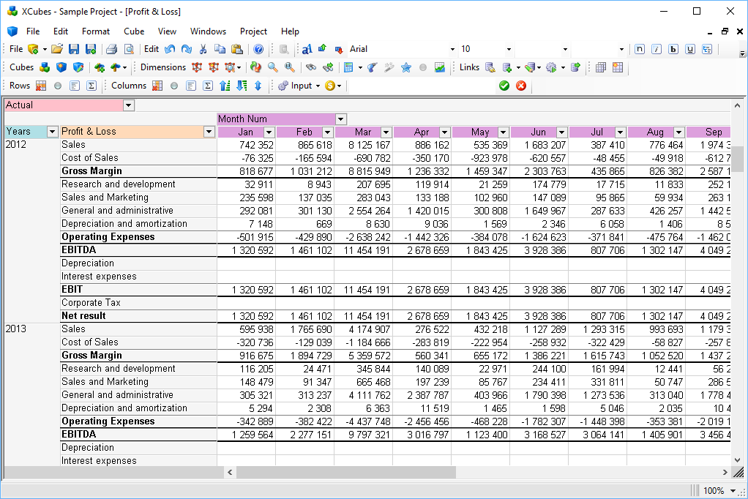This screenshot has width=748, height=499.
Task: Open the Help question mark icon
Action: [258, 49]
